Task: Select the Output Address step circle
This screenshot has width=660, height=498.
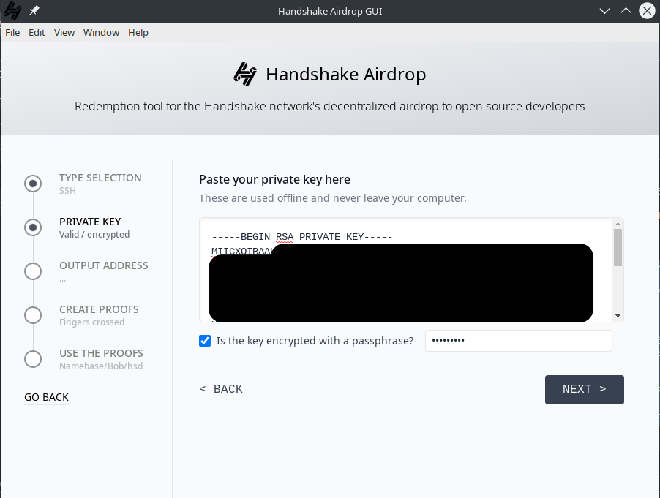Action: point(33,271)
